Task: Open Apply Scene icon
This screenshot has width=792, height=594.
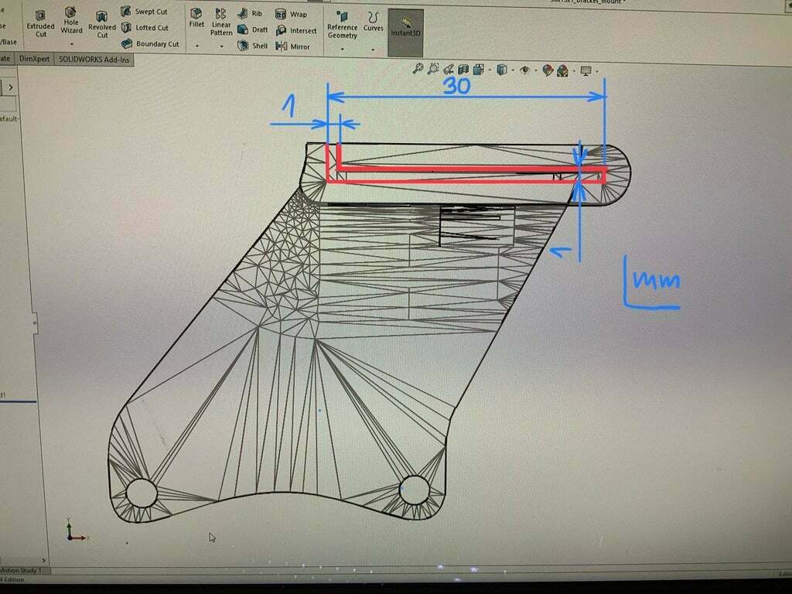Action: 563,70
